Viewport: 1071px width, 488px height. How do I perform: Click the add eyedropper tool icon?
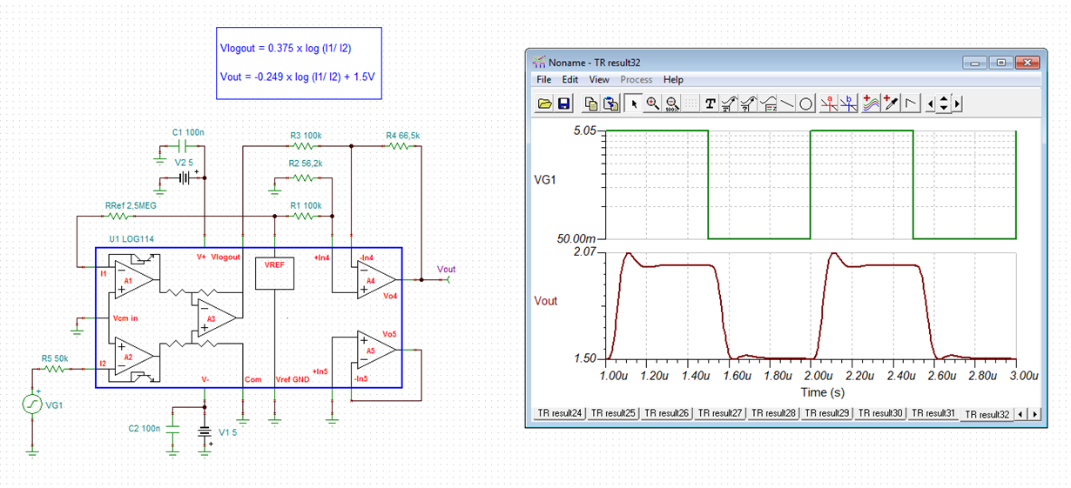(x=891, y=104)
